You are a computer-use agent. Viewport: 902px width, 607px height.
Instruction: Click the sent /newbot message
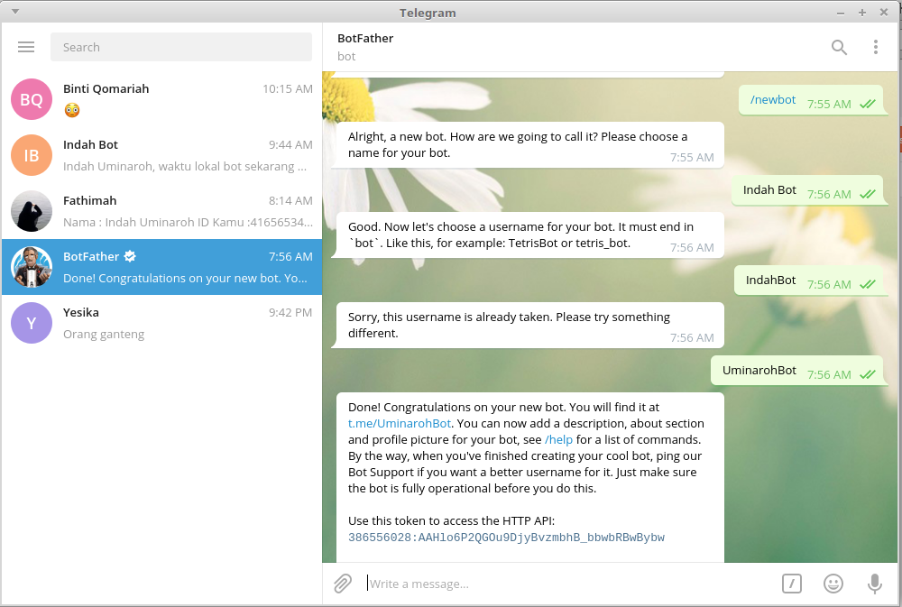pyautogui.click(x=771, y=99)
